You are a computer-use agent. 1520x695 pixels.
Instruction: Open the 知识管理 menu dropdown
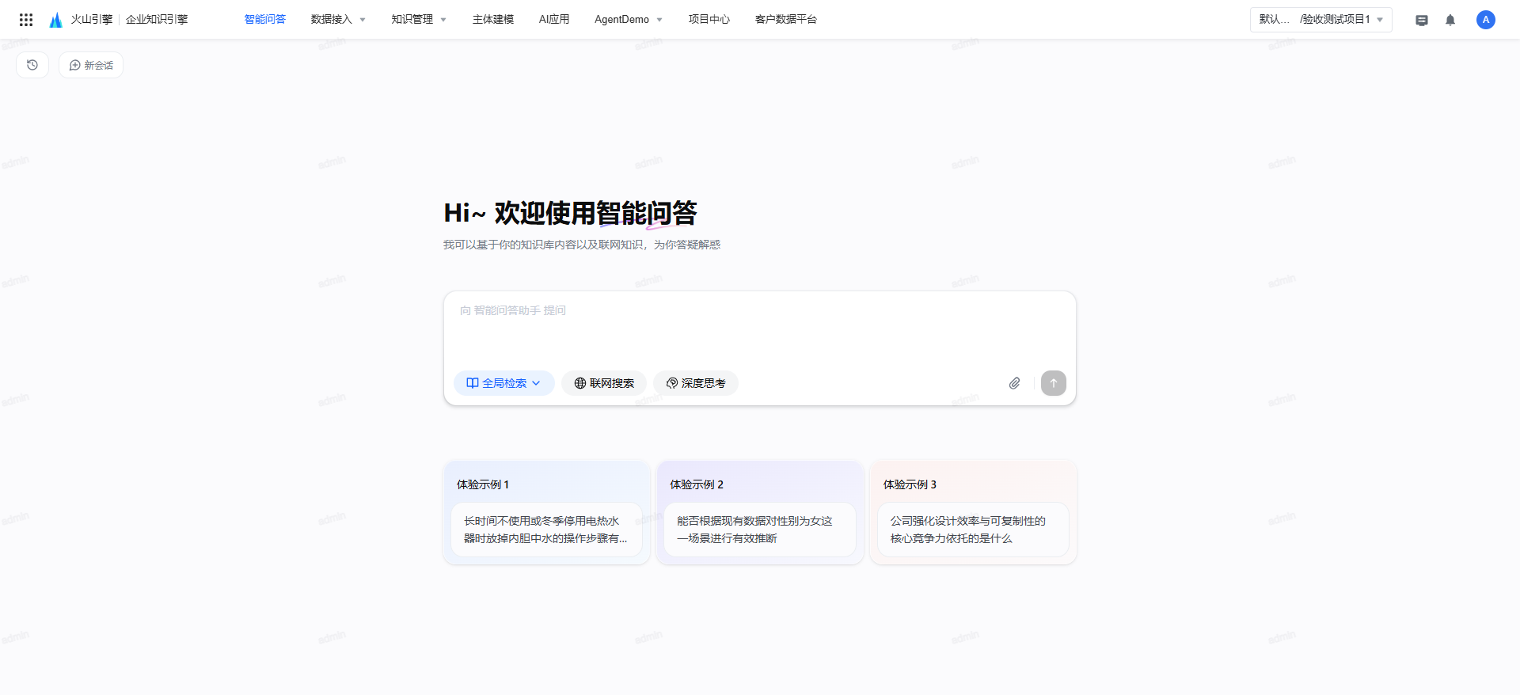[x=419, y=19]
